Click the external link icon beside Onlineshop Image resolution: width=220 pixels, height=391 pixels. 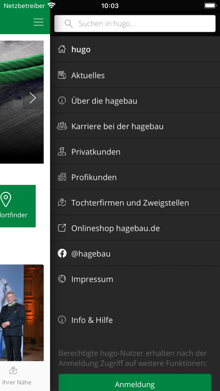click(62, 228)
